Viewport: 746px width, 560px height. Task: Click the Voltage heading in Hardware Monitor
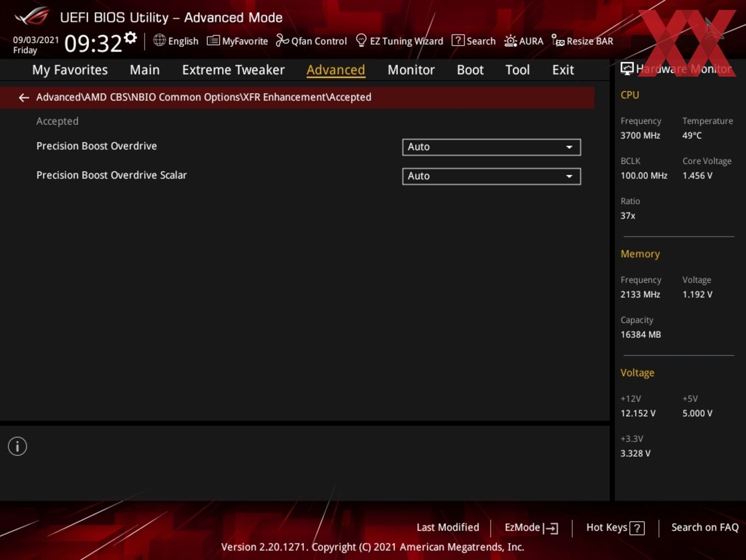(637, 373)
